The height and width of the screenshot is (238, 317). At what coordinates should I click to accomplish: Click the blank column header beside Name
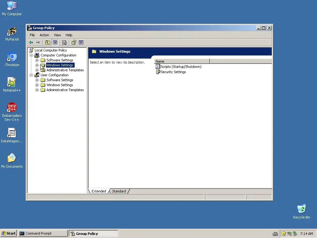(241, 61)
